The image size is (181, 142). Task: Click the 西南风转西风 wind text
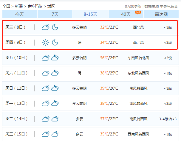[139, 134]
